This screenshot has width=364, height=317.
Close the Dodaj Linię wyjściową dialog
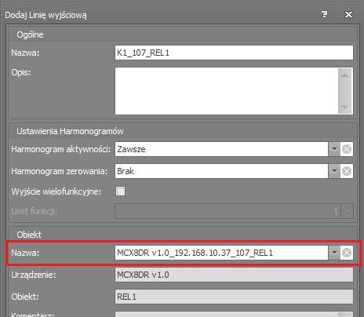coord(348,14)
